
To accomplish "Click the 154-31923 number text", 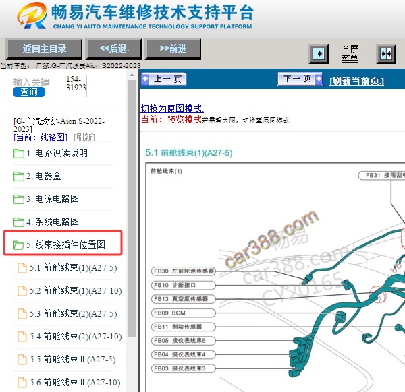I will pos(76,84).
